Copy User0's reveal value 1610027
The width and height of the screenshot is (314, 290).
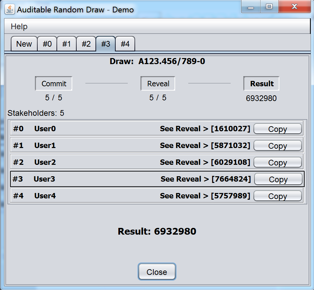(x=278, y=129)
